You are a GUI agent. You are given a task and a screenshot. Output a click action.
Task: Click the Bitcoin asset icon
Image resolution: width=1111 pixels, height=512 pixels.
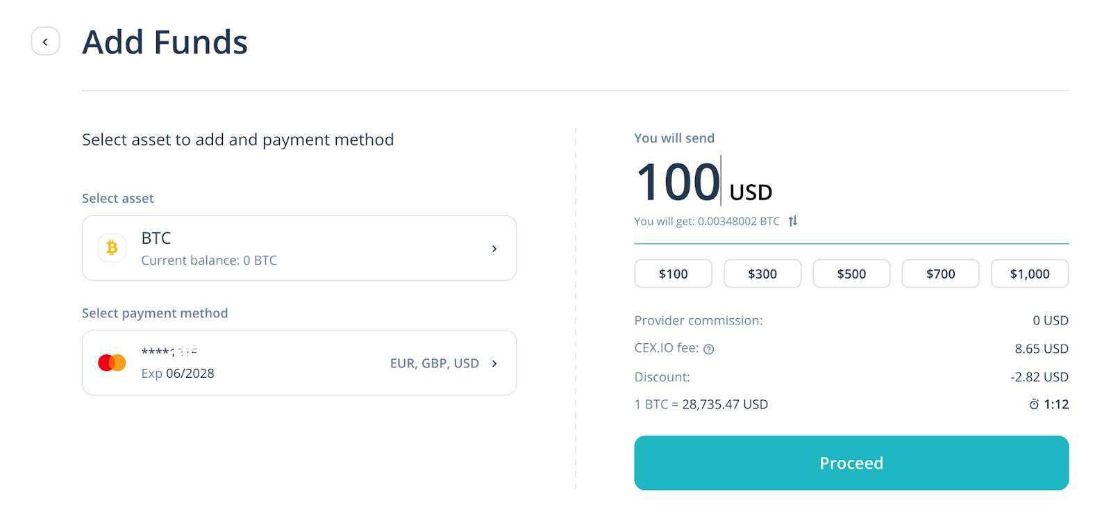[112, 248]
